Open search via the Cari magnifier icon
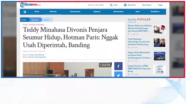 coord(111,5)
